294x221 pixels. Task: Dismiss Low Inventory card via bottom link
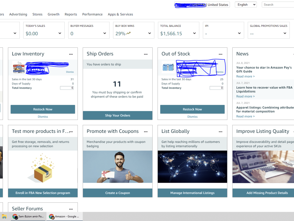[43, 117]
